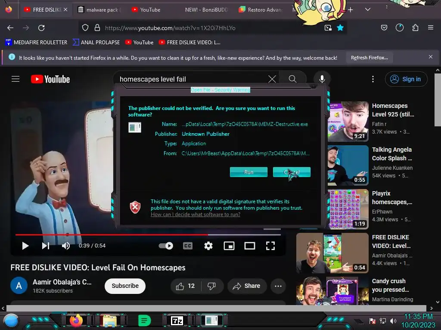This screenshot has width=441, height=330.
Task: Go back using the browser back arrow
Action: [10, 28]
